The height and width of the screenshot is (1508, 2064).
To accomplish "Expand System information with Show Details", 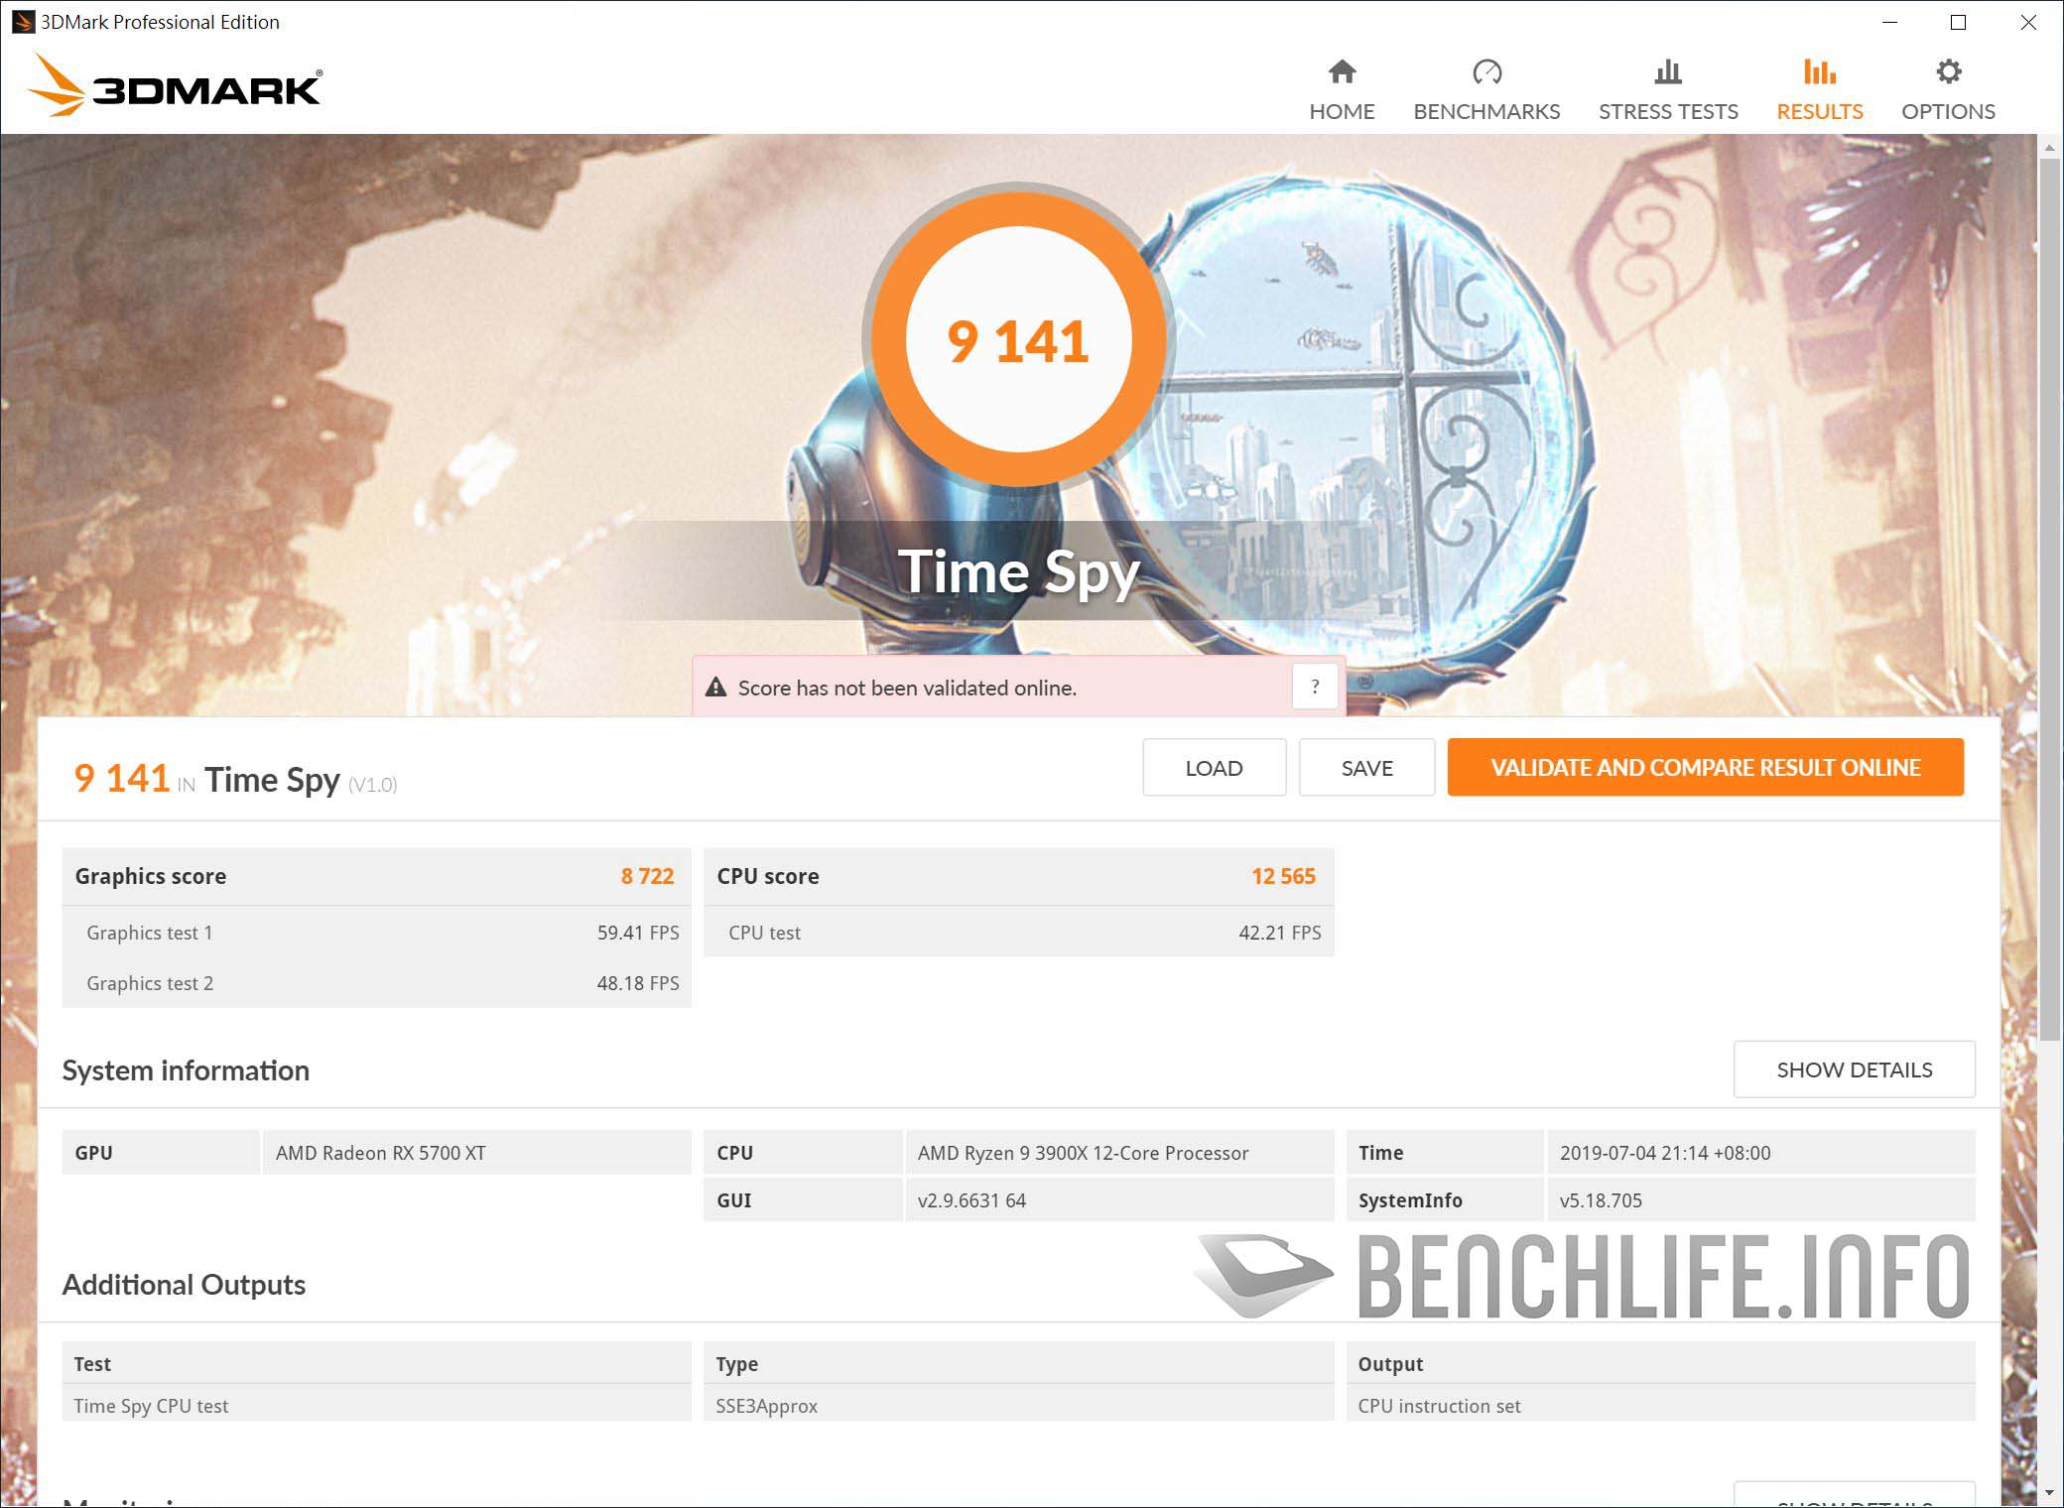I will pyautogui.click(x=1854, y=1069).
